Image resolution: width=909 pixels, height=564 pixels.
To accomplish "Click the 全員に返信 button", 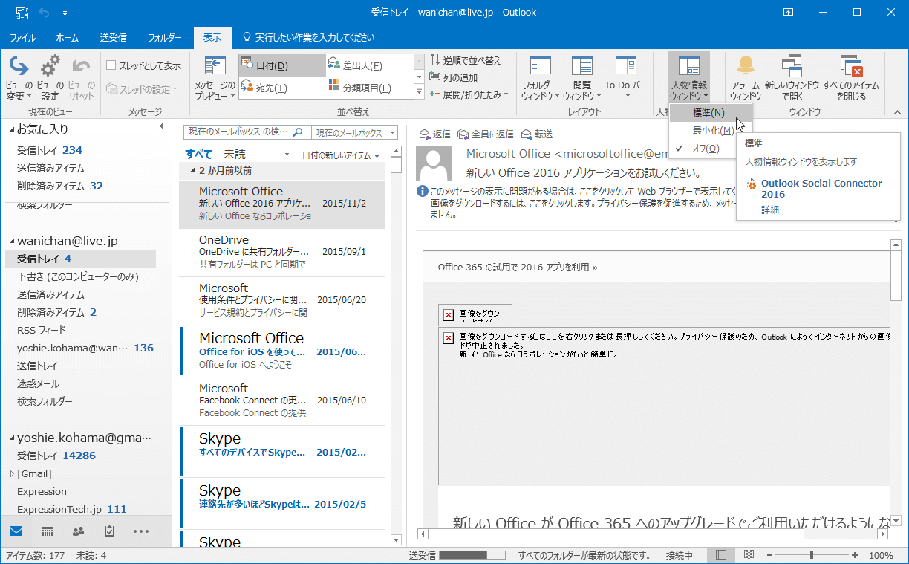I will (492, 134).
